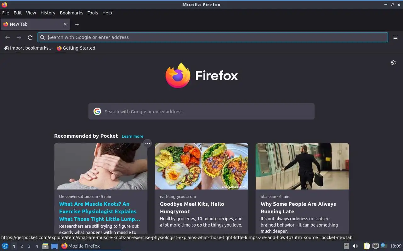Click the theconversation.com source label
The height and width of the screenshot is (251, 403).
pyautogui.click(x=79, y=196)
